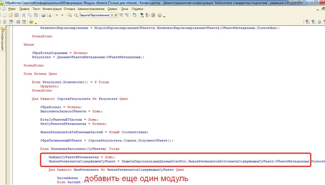The width and height of the screenshot is (325, 185).
Task: Click code line 'ОбработкаПорциями = Истина;'
Action: (60, 53)
